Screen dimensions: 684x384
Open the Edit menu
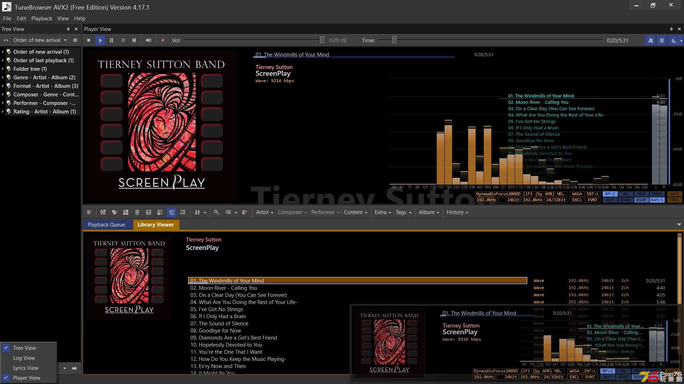tap(21, 18)
